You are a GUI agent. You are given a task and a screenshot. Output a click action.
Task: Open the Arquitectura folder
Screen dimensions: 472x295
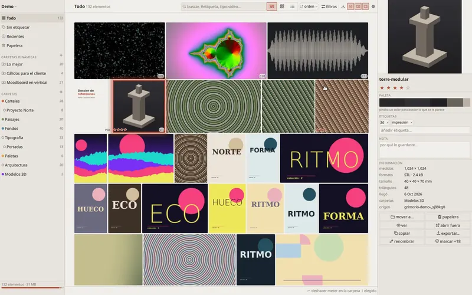[32, 165]
